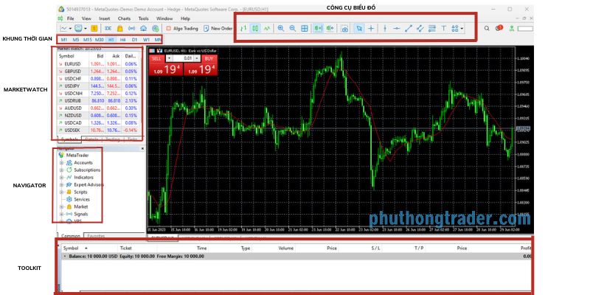The height and width of the screenshot is (295, 590).
Task: Open the View menu
Action: tap(86, 18)
